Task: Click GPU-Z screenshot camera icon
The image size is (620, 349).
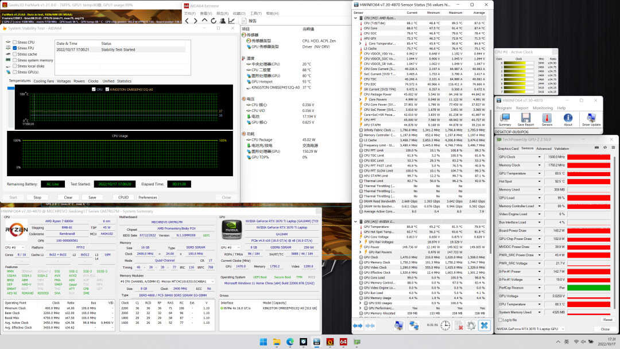Action: [x=596, y=148]
